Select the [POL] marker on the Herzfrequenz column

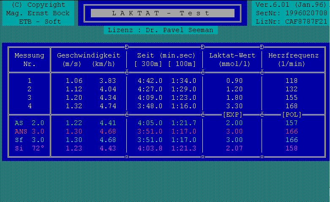click(x=292, y=115)
